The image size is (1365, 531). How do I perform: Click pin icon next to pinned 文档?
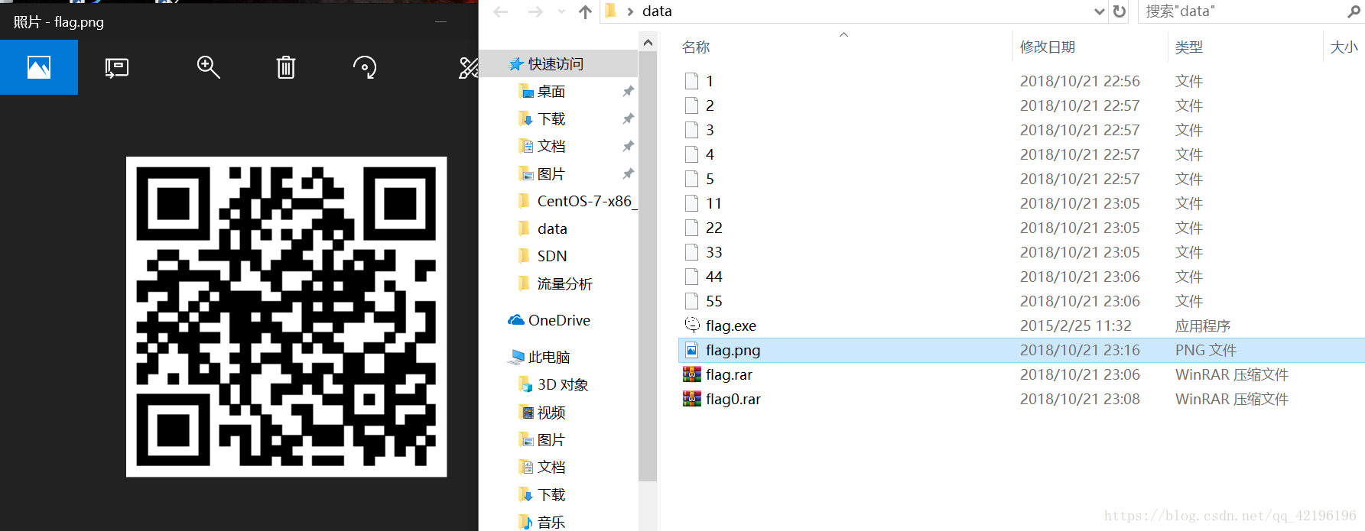(628, 147)
